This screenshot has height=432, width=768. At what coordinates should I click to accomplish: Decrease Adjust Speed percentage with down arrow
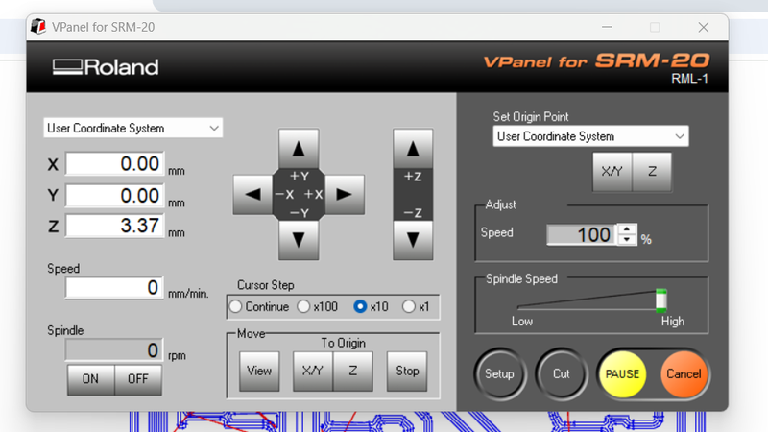pyautogui.click(x=627, y=239)
